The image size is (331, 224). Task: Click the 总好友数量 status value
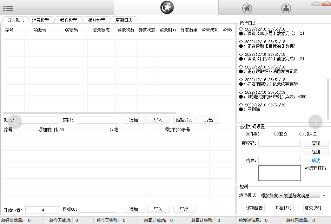tap(29, 220)
